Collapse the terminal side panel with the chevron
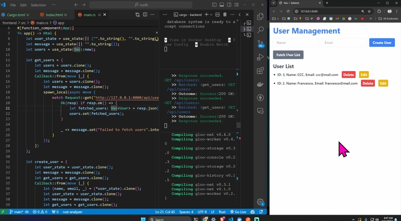Image resolution: width=401 pixels, height=221 pixels. point(240,14)
